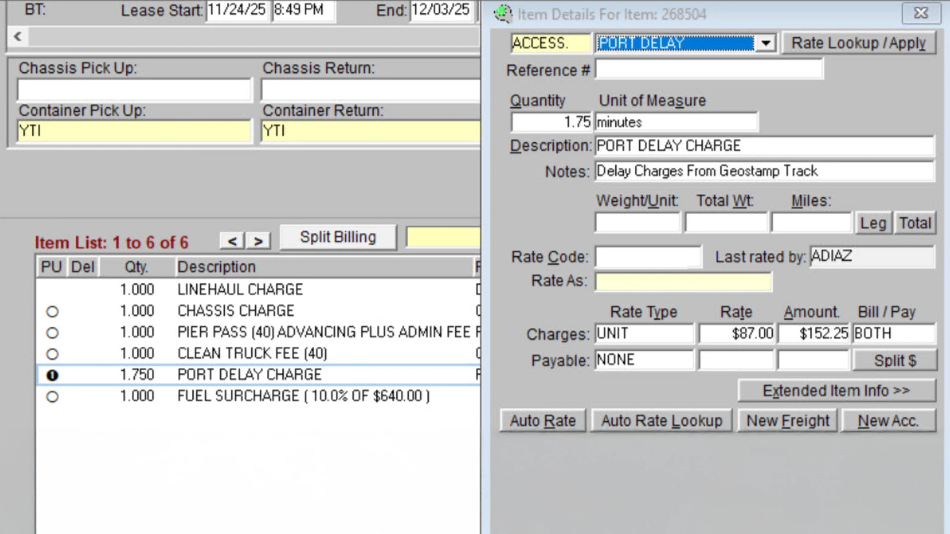Click the Leg miles button

(x=873, y=223)
